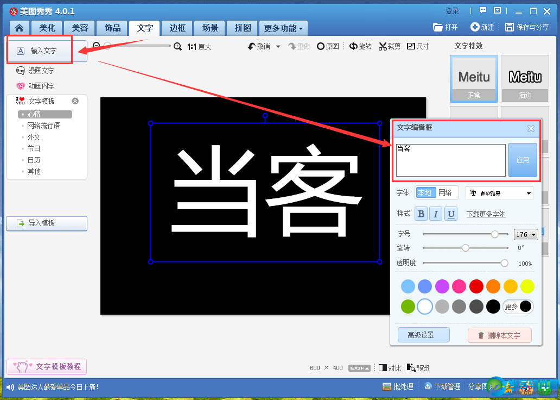Open the 文字模板教程 banner
Screen dimensions: 560x400
point(47,366)
